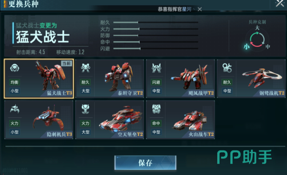
Task: Dismiss the 恭喜指挥官 notification banner
Action: tap(200, 9)
